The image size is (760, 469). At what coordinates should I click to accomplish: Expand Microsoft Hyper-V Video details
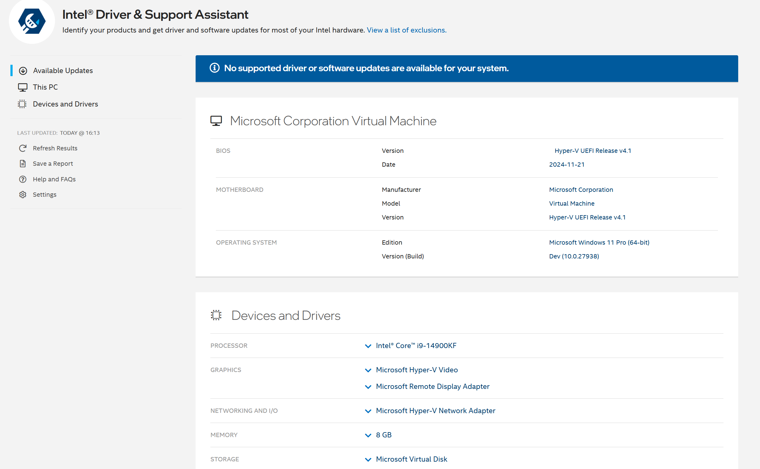click(x=368, y=370)
